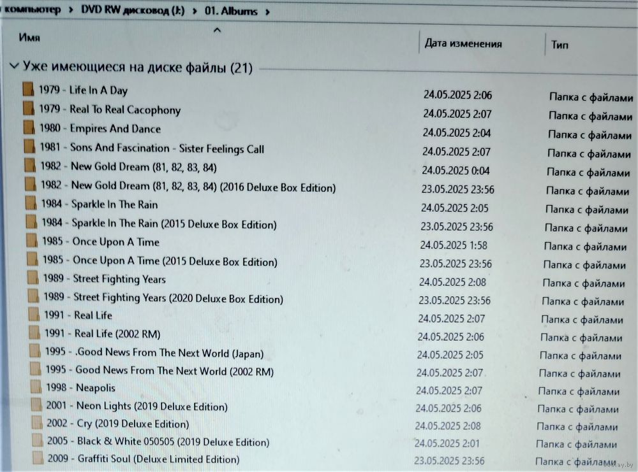Click date '24.05.2025 0:04' cell
This screenshot has width=638, height=472.
(456, 171)
